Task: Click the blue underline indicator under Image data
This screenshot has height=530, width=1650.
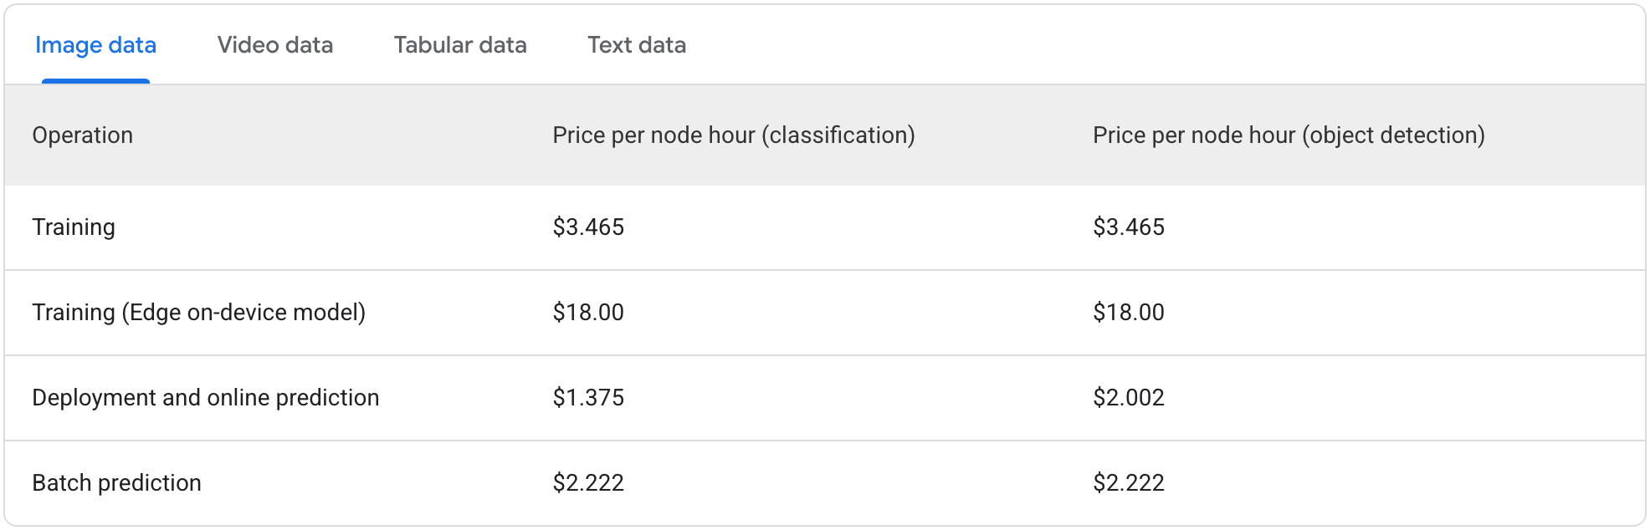Action: (x=95, y=79)
